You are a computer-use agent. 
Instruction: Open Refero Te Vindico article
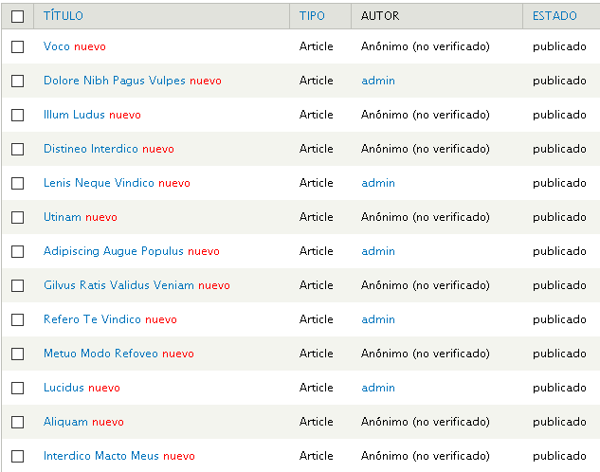click(x=92, y=319)
